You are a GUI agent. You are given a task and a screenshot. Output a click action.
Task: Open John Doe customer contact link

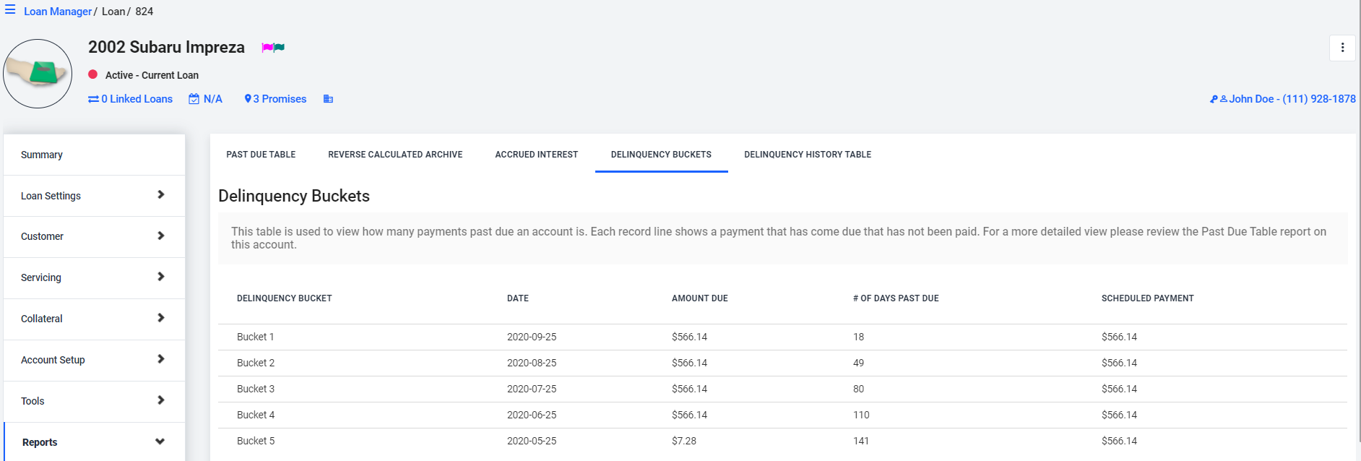1292,99
